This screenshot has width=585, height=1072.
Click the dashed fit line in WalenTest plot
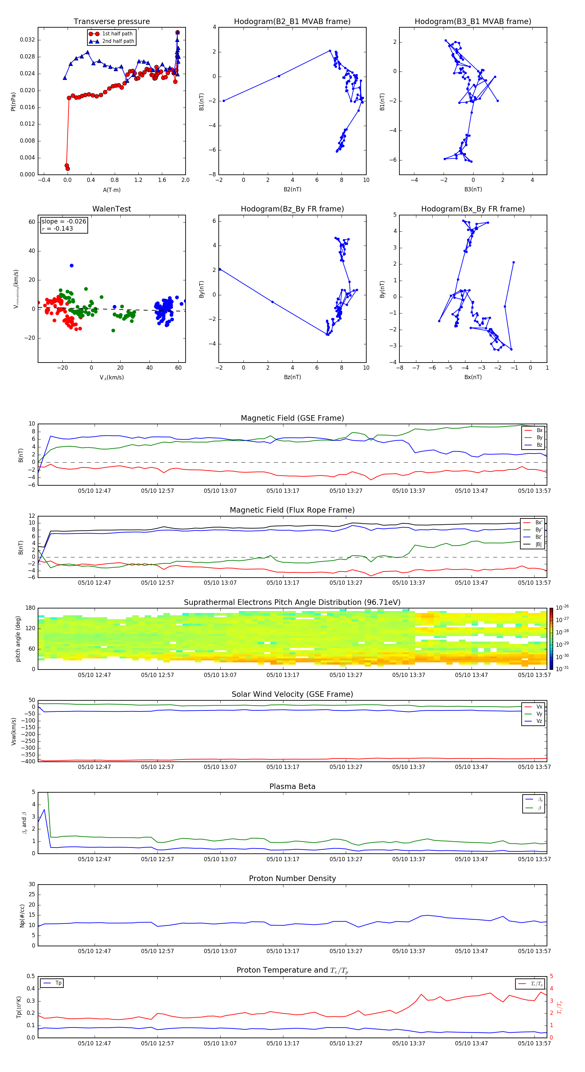pos(111,309)
